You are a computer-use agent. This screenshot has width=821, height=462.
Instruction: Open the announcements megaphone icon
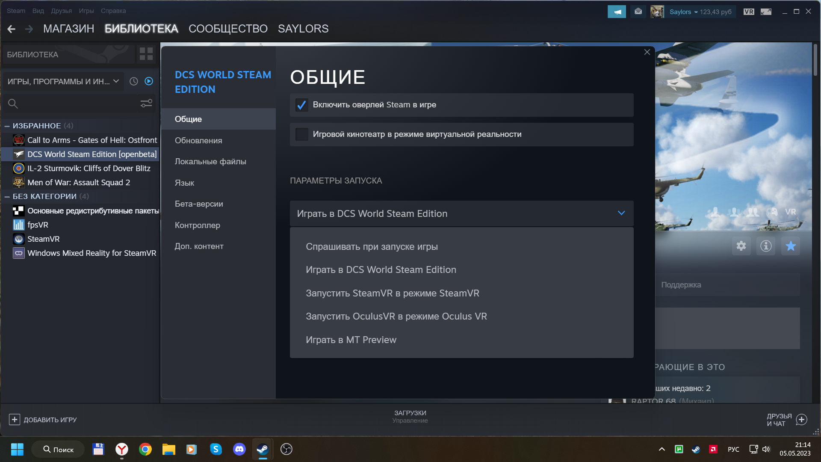coord(617,12)
